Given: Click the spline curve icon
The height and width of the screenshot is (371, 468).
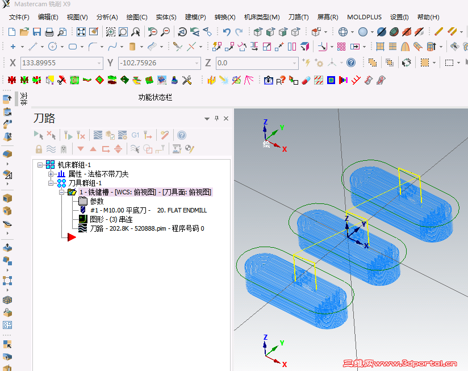Looking at the screenshot, I should pyautogui.click(x=112, y=47).
